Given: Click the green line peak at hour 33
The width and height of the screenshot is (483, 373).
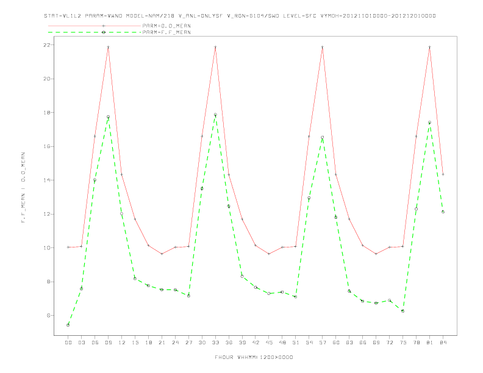Looking at the screenshot, I should coord(215,115).
